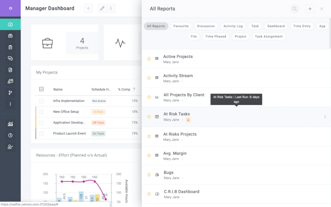
Task: Click the activity pulse icon card
Action: point(120,43)
